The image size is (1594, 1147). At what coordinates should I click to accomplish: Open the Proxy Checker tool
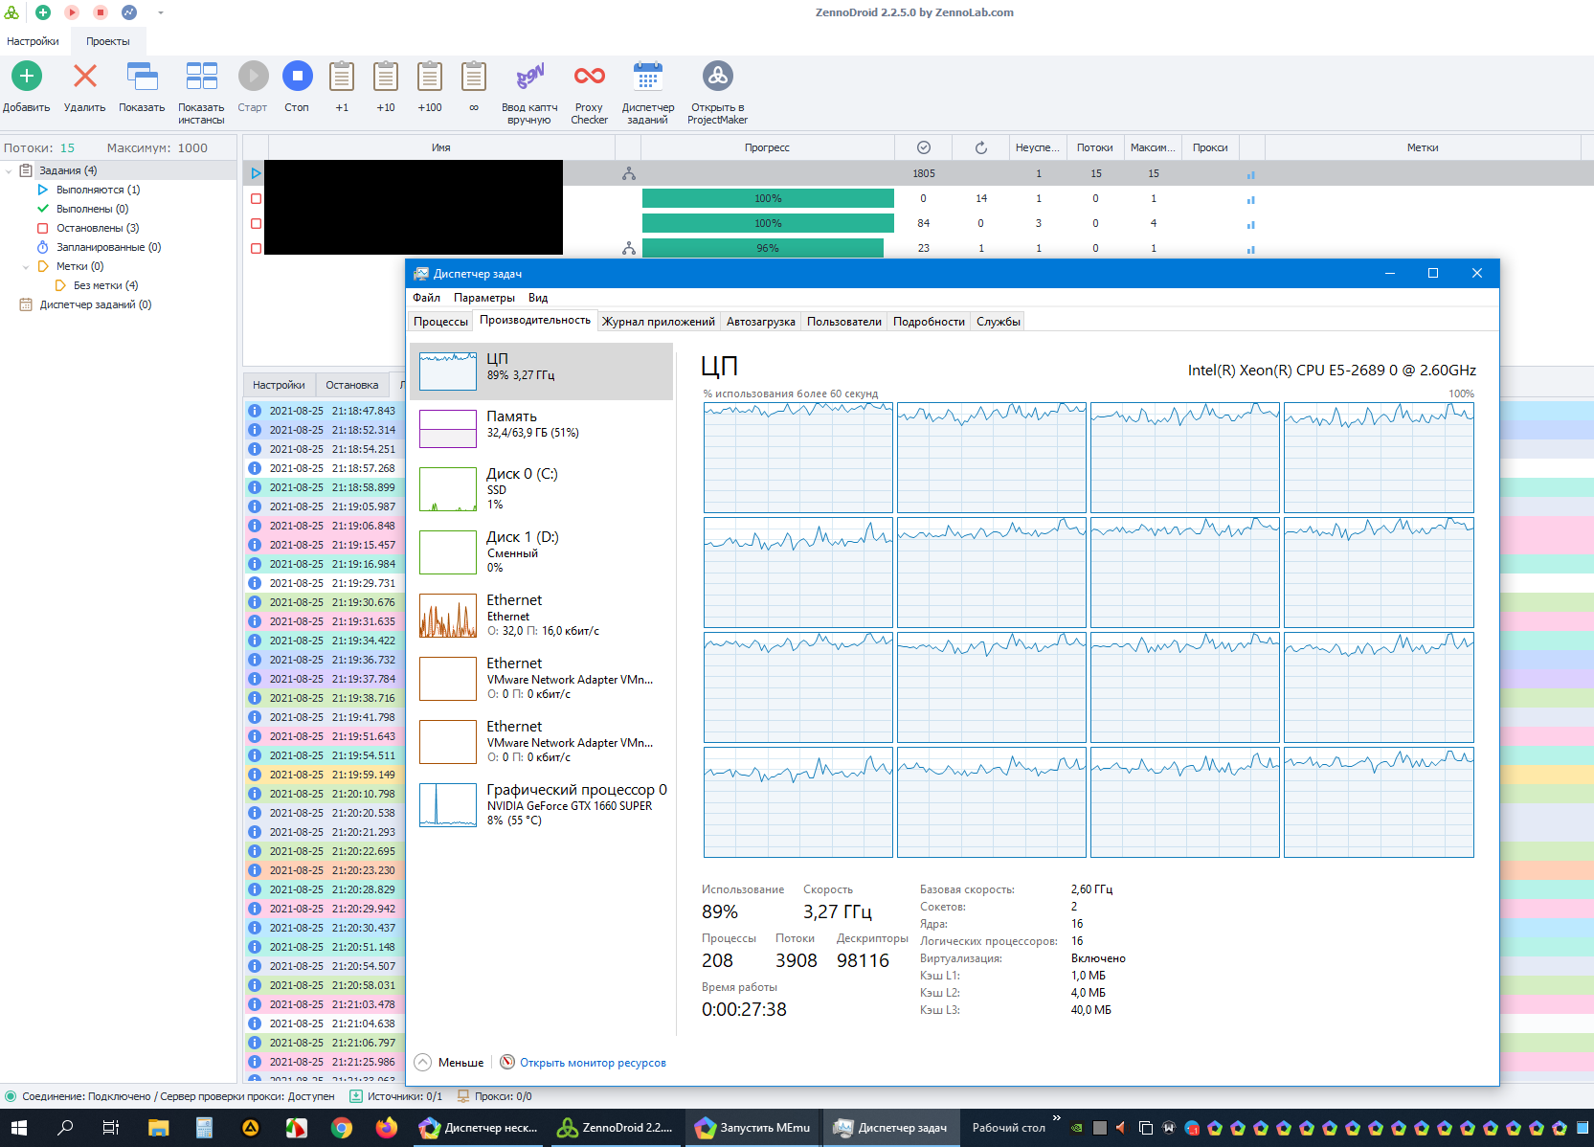coord(590,76)
